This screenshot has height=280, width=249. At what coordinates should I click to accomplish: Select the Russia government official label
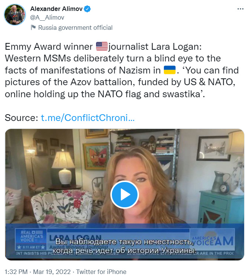coord(75,28)
